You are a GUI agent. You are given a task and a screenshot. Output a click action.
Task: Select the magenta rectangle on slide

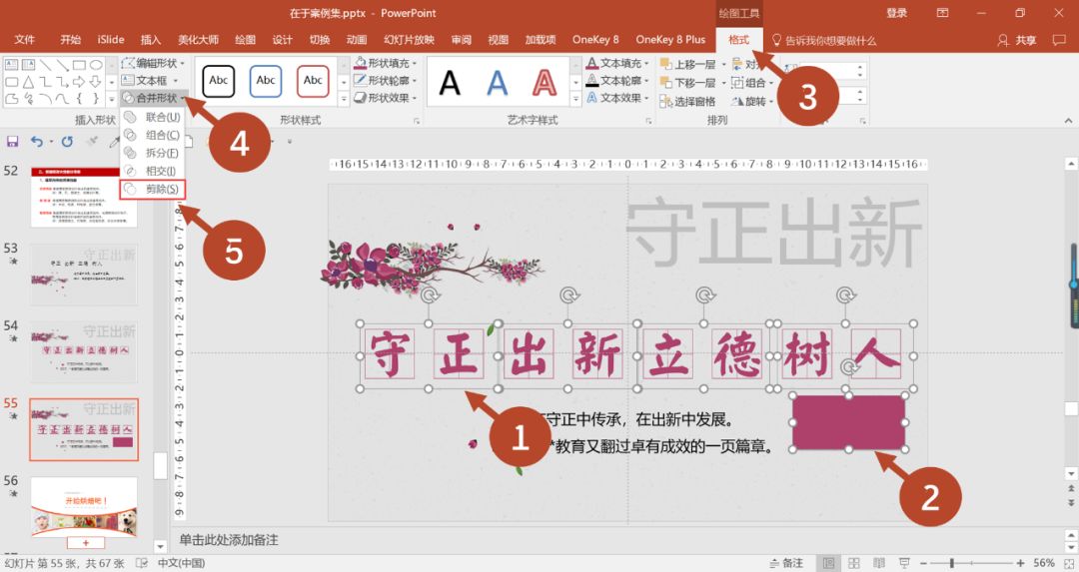tap(848, 422)
